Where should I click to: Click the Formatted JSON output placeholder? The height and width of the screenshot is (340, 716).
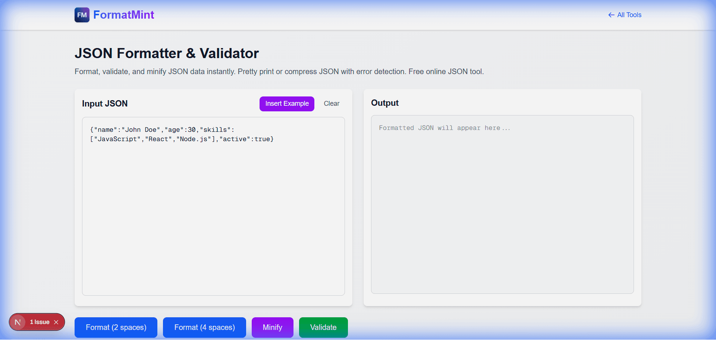444,128
